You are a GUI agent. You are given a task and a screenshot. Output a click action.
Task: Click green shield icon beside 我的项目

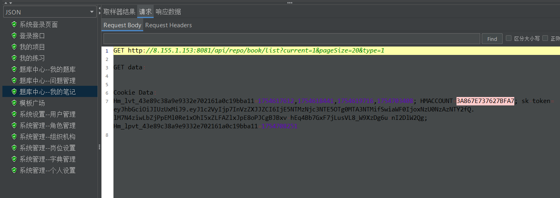[x=14, y=47]
